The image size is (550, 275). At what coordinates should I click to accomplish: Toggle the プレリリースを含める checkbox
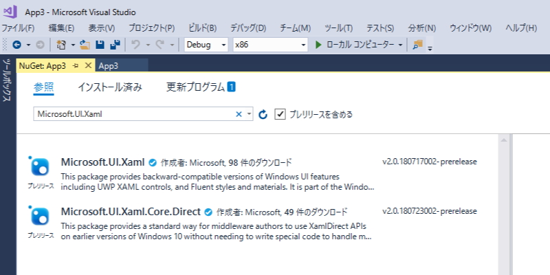click(x=280, y=114)
